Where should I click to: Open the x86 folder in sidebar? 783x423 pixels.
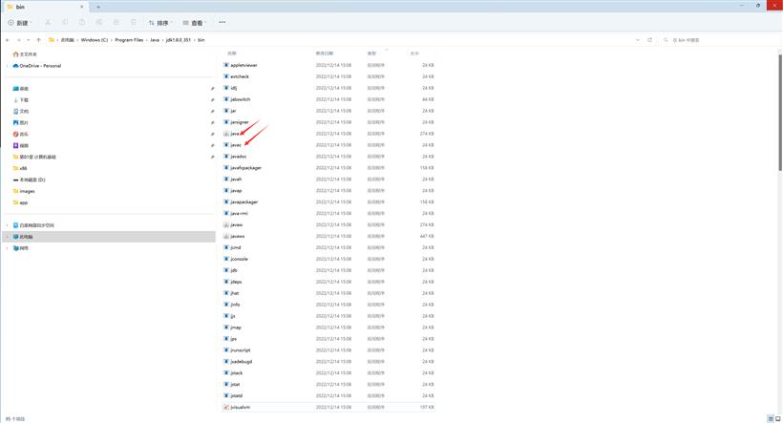point(20,168)
